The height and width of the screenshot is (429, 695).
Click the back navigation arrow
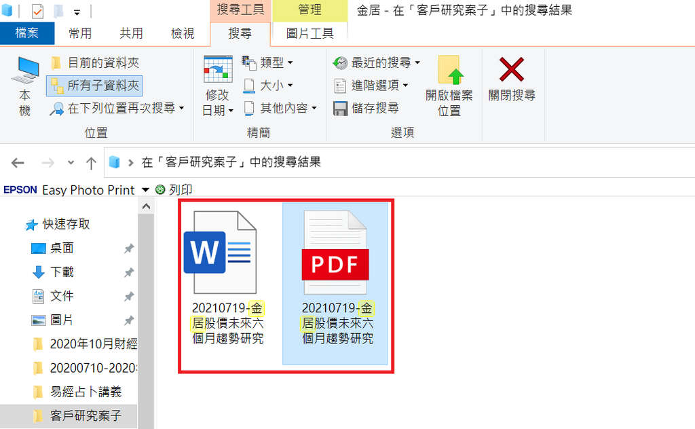coord(18,163)
